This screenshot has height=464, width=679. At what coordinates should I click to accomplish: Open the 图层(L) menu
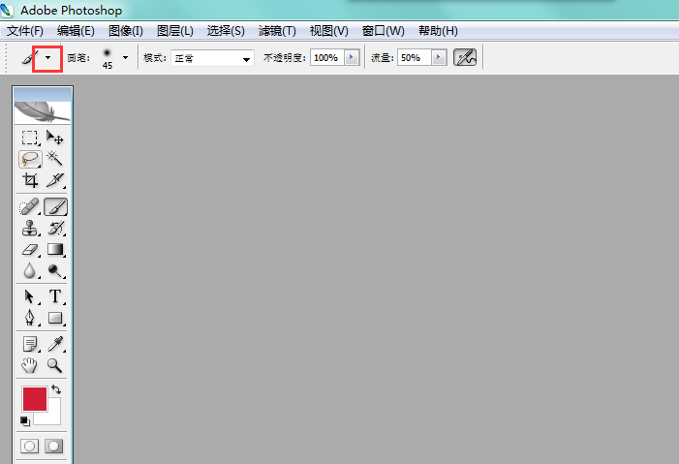(175, 31)
